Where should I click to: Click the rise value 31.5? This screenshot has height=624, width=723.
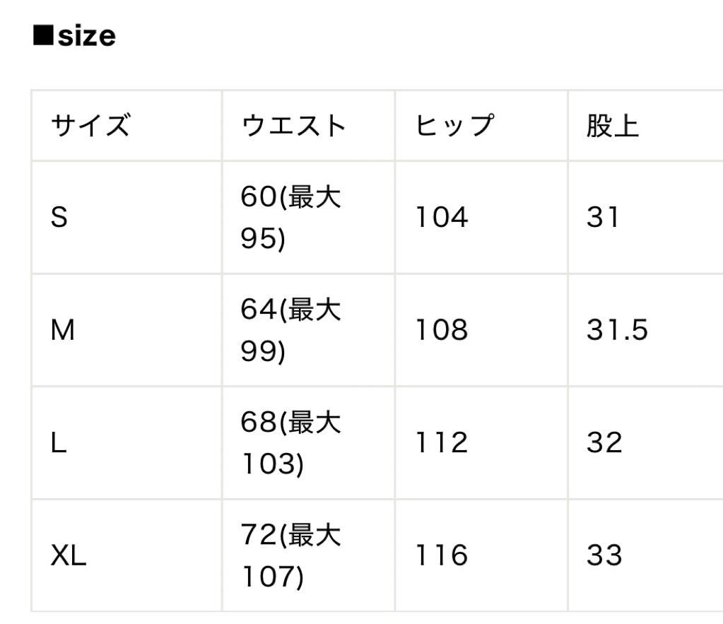[617, 330]
